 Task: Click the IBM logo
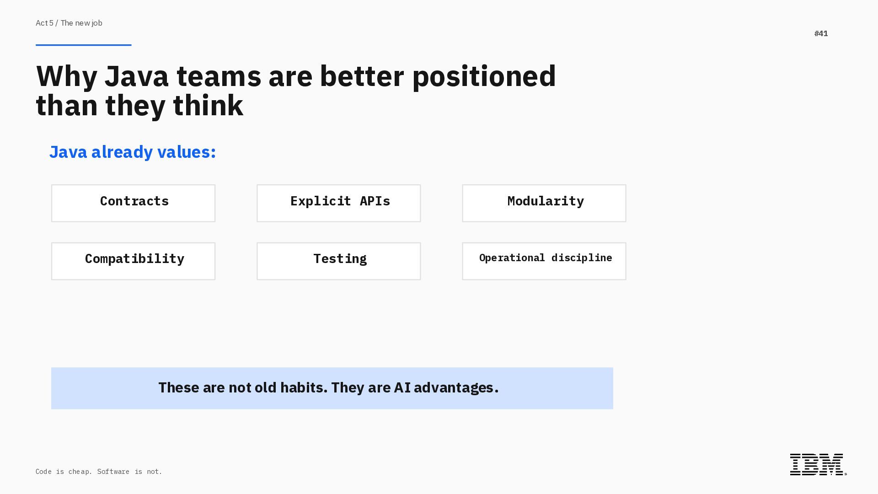pos(816,464)
